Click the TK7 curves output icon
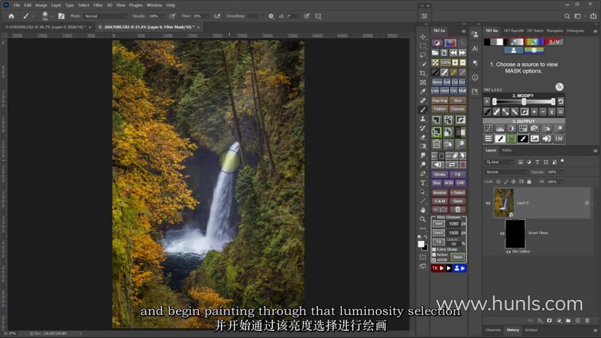Viewport: 601px width, 338px height. point(488,129)
